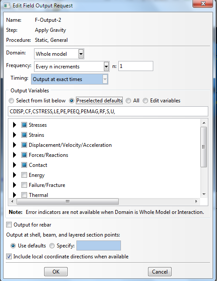Click the Cancel button
Image resolution: width=217 pixels, height=281 pixels.
(160, 272)
